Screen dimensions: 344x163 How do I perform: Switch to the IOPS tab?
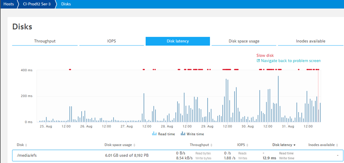pyautogui.click(x=112, y=41)
